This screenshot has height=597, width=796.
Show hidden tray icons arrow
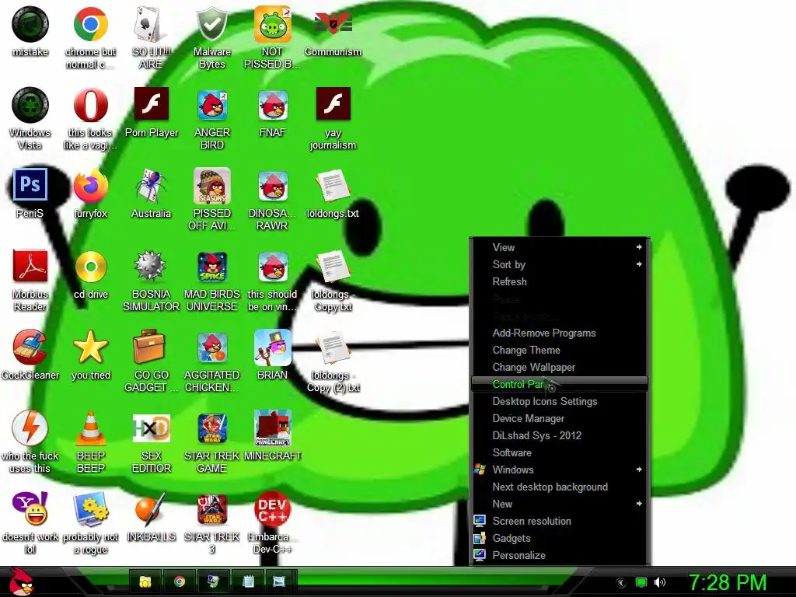[x=621, y=583]
